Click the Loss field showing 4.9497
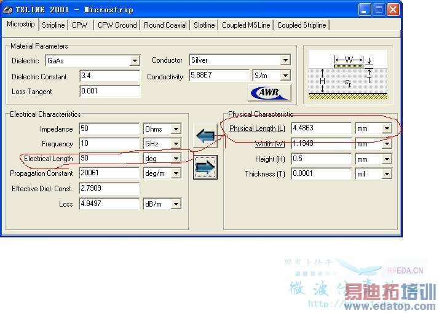 coord(109,204)
